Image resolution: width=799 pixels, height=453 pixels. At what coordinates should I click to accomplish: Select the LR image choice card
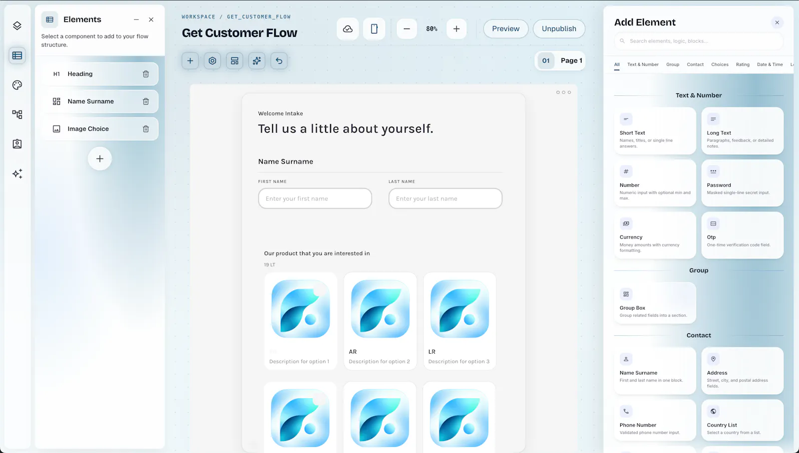(460, 321)
